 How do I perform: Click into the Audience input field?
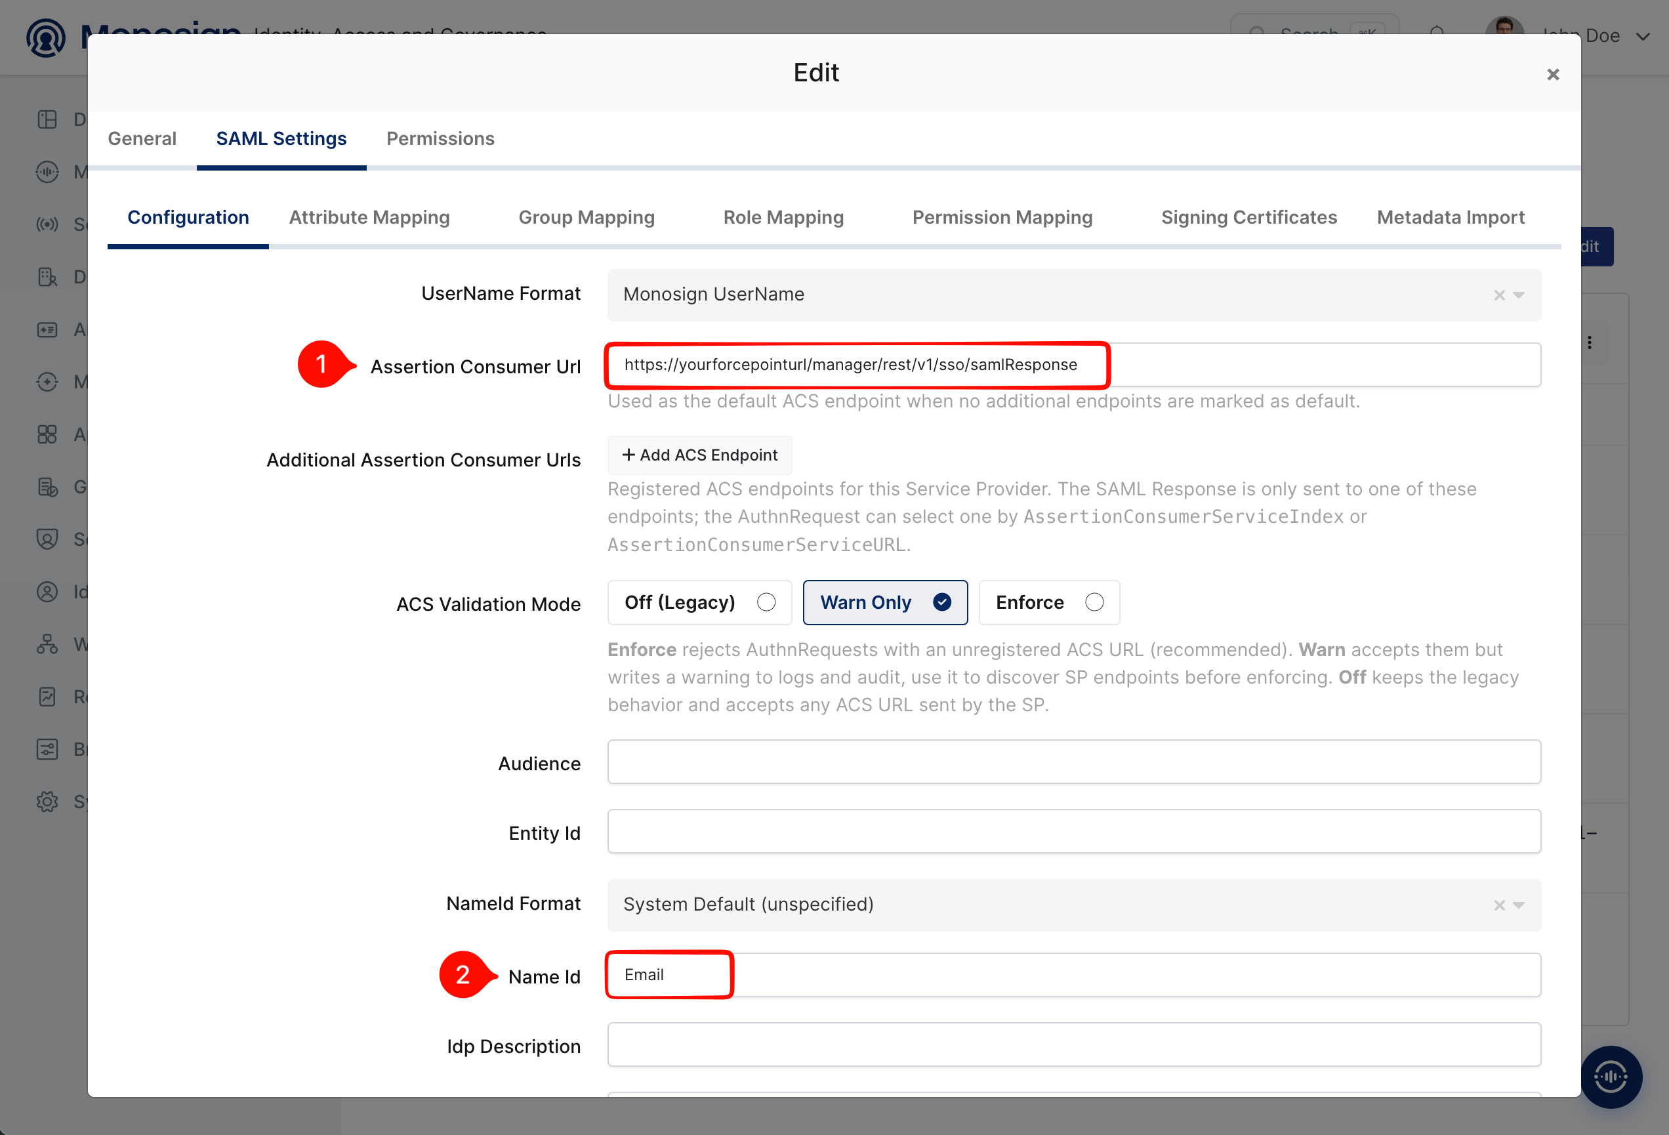coord(1074,762)
